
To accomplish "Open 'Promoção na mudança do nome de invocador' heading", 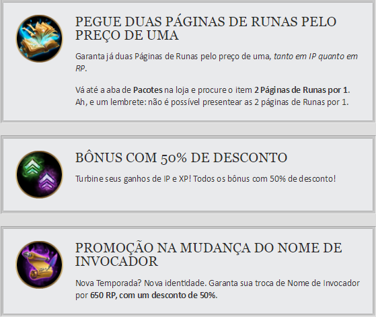I will click(209, 254).
